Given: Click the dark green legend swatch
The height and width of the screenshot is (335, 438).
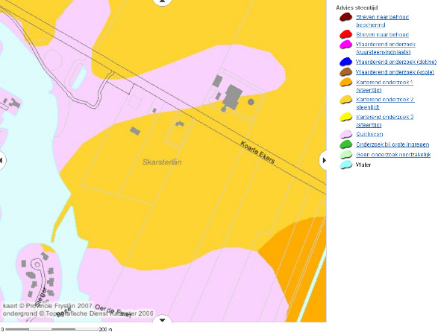Looking at the screenshot, I should coord(345,144).
